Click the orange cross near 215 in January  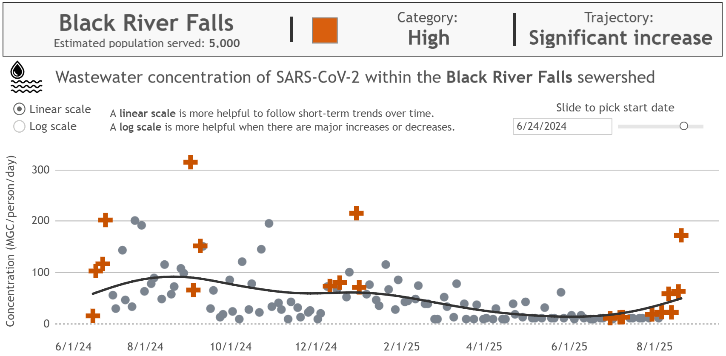tap(357, 213)
